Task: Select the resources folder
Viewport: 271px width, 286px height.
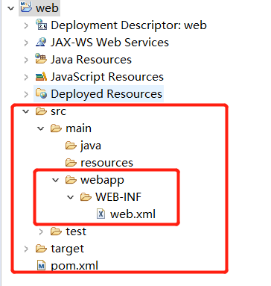Action: tap(99, 163)
